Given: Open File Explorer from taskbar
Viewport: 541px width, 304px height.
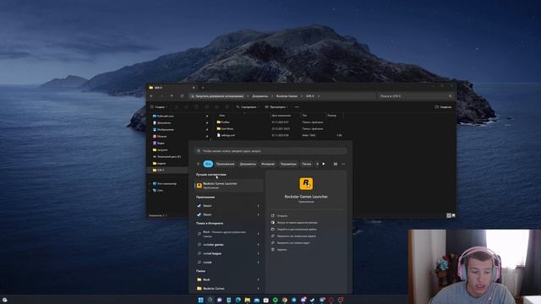Looking at the screenshot, I should 248,300.
